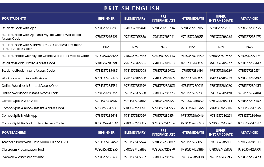Click ISBN 9781337286510 in teachers section
Image resolution: width=264 pixels, height=167 pixels.
point(249,142)
